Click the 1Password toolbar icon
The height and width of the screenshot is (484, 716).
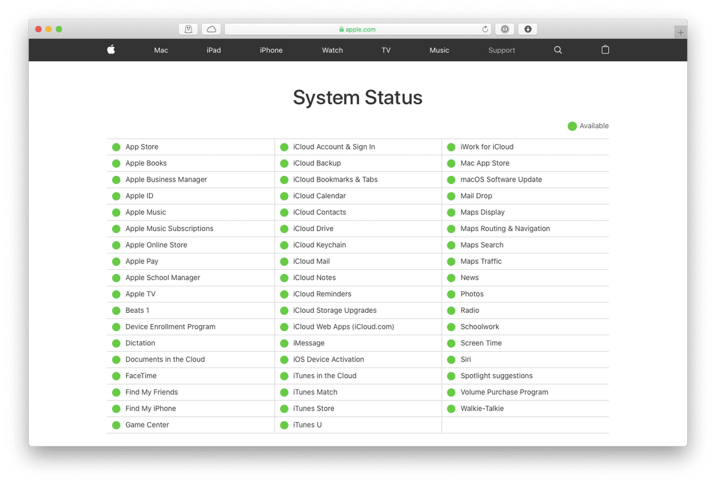505,29
